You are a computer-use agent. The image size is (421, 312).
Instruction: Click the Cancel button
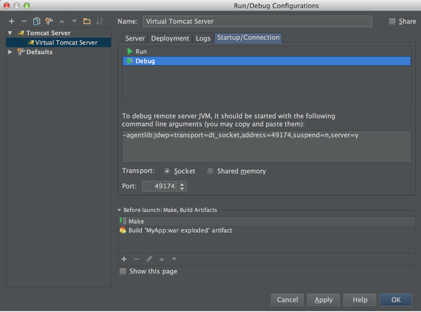click(287, 300)
